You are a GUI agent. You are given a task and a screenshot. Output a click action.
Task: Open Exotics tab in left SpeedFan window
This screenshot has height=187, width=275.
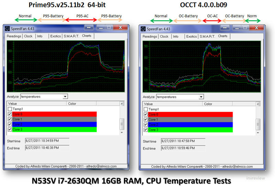coord(55,36)
